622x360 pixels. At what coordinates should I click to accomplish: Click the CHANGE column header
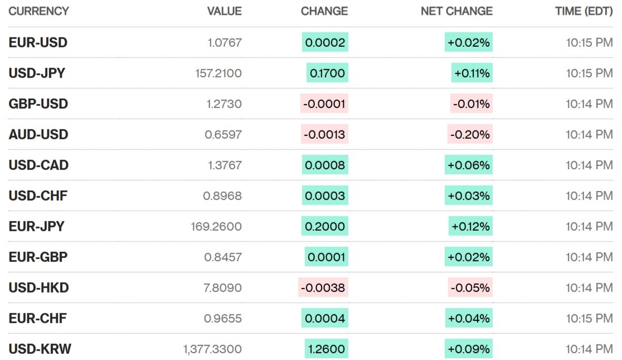(324, 11)
